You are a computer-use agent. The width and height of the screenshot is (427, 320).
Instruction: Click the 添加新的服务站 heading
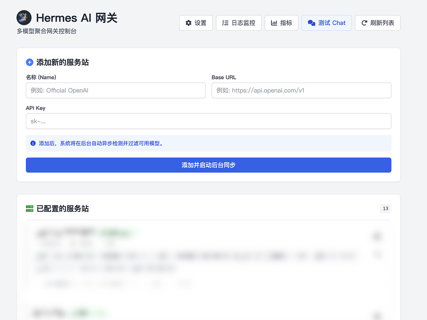(x=63, y=62)
